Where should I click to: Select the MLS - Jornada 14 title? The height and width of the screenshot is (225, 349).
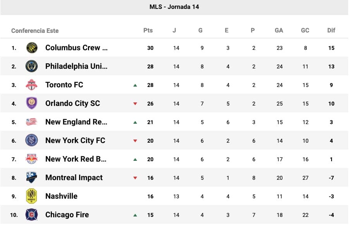click(174, 7)
